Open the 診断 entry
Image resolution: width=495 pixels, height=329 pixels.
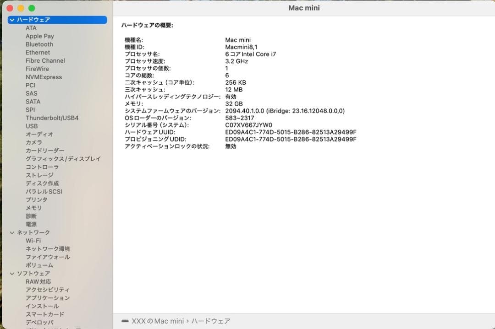click(x=31, y=216)
